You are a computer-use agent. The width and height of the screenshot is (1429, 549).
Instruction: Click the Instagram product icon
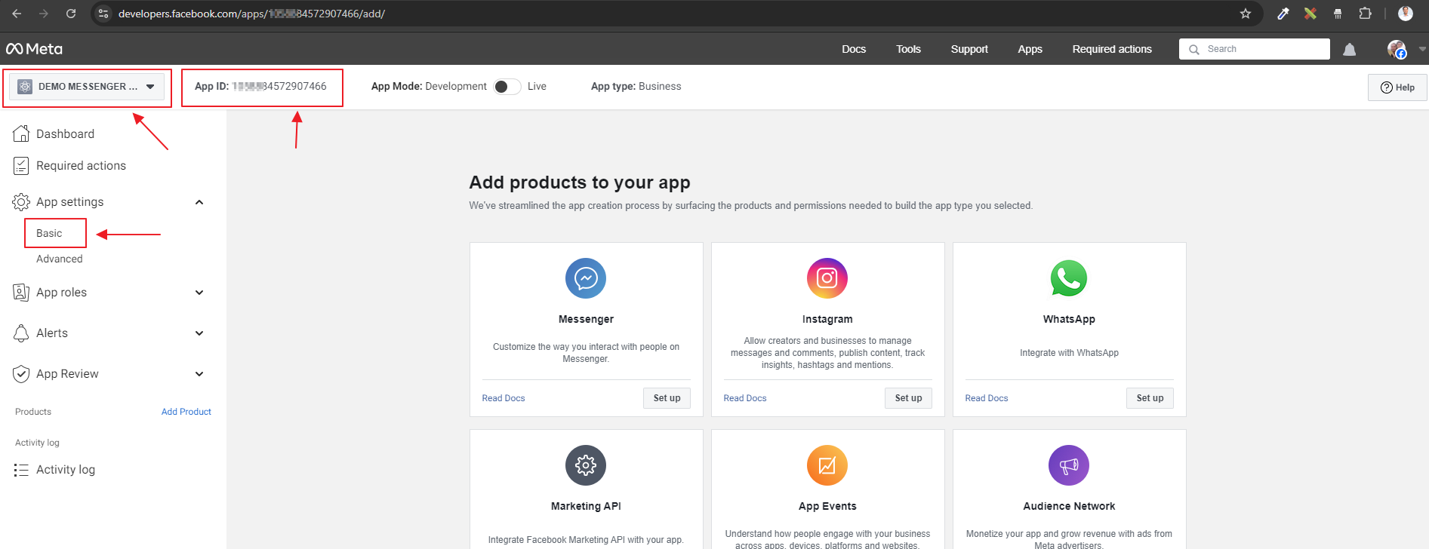[x=827, y=278]
